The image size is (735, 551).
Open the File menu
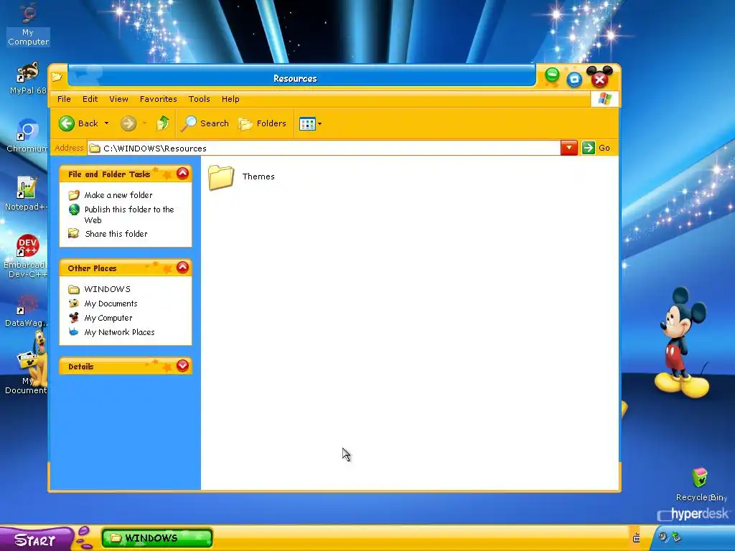pos(64,99)
